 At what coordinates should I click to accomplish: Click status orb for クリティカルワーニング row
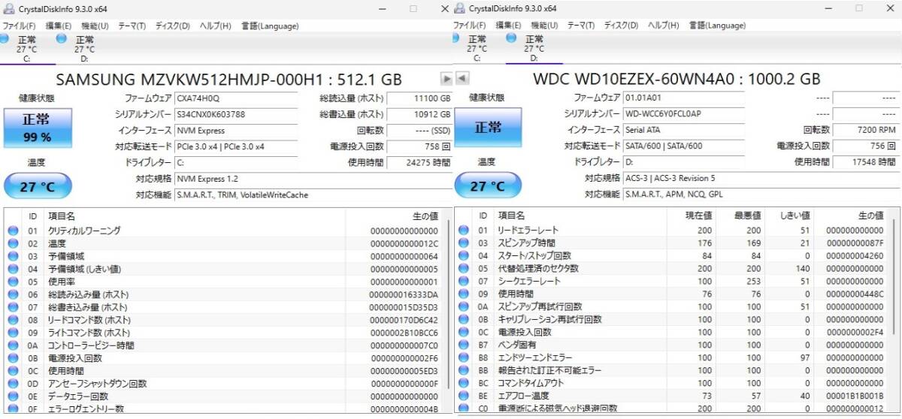13,231
